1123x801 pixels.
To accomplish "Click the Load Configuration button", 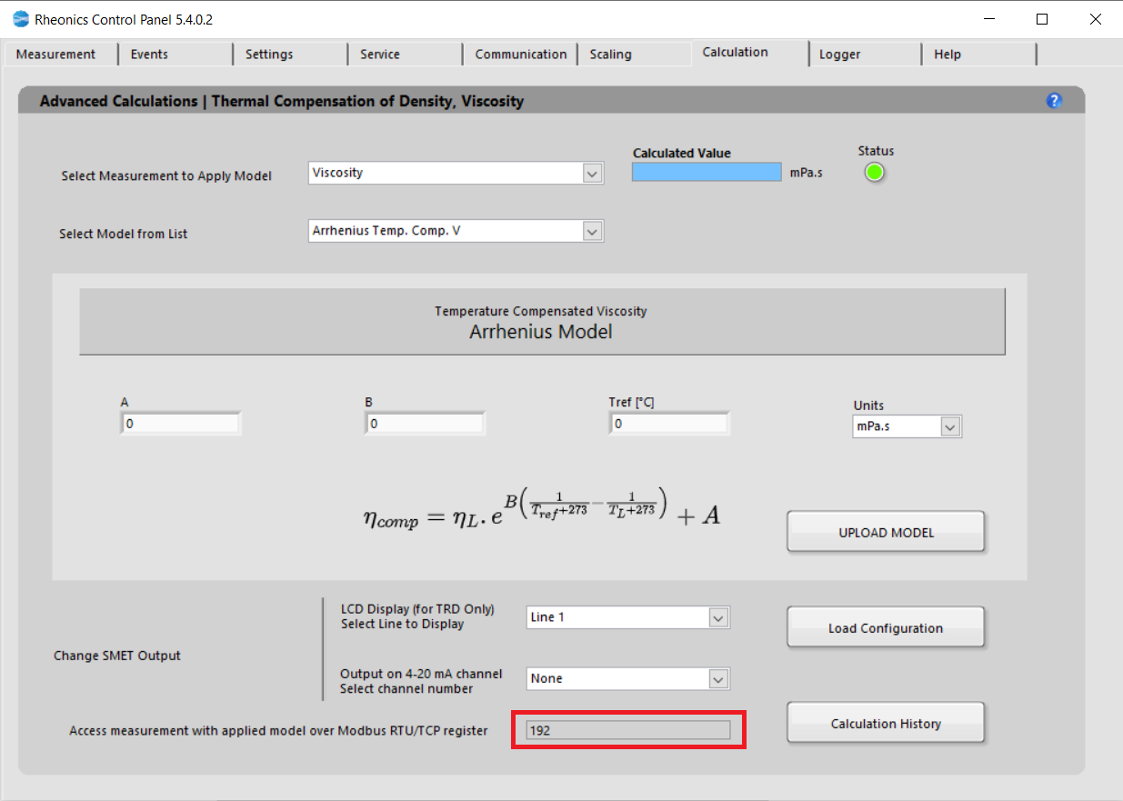I will [886, 627].
